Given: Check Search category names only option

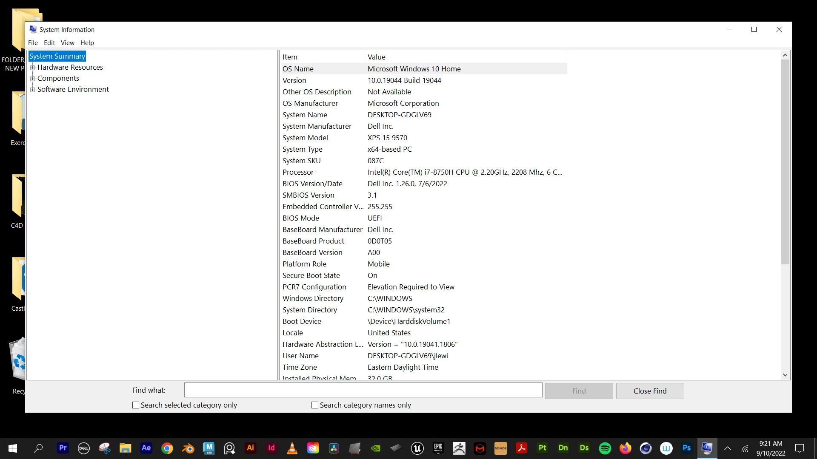Looking at the screenshot, I should (x=315, y=405).
